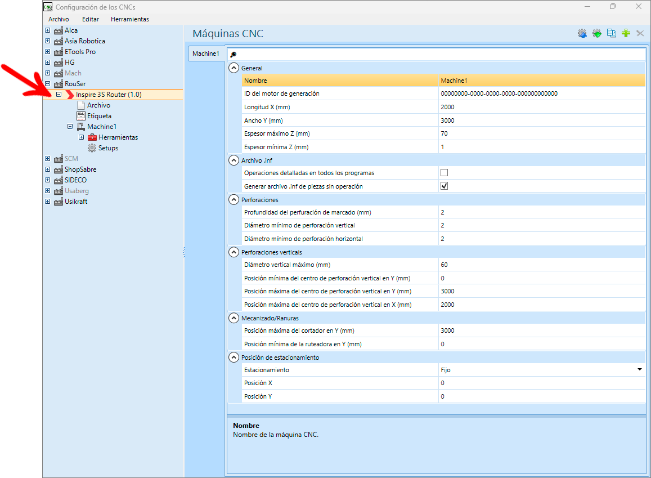651x478 pixels.
Task: Click 'Profundidad del perfuración de marcado (mm)' label
Action: tap(308, 212)
